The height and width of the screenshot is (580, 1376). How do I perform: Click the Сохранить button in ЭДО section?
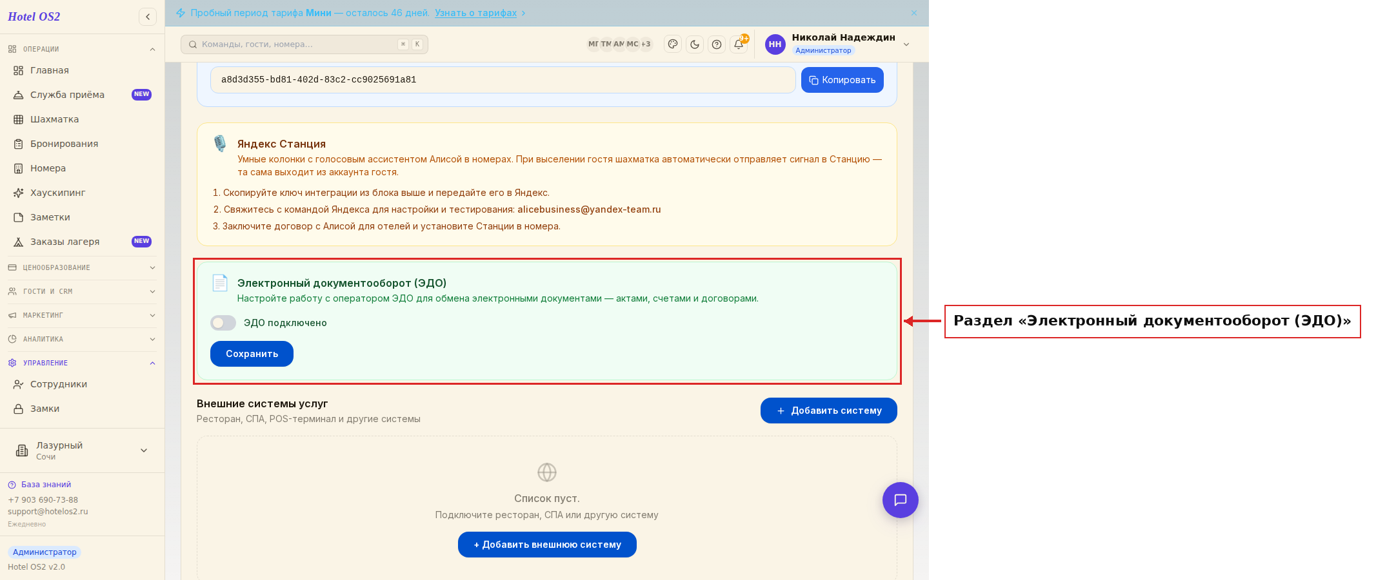pyautogui.click(x=252, y=354)
